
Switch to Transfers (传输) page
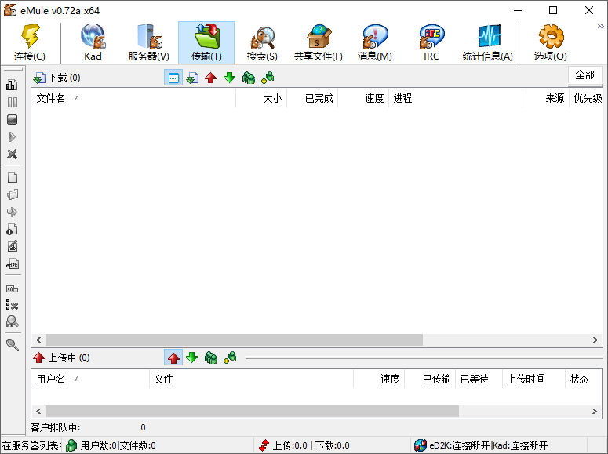coord(206,42)
